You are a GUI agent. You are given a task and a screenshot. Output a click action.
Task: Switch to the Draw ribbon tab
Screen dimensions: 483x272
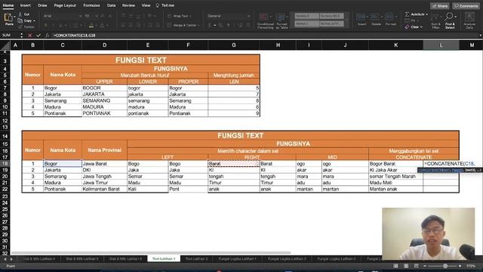click(x=42, y=5)
